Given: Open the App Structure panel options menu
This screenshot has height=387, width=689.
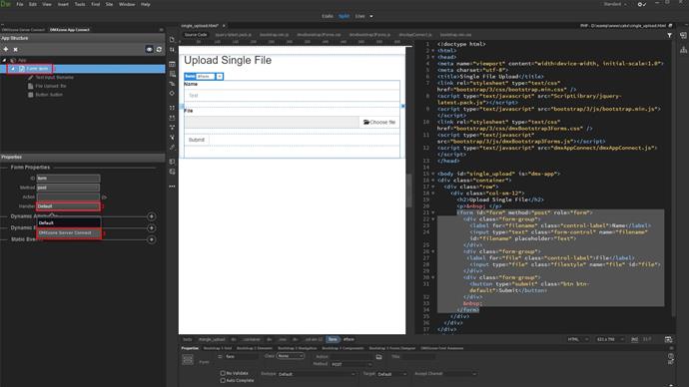Looking at the screenshot, I should point(161,30).
